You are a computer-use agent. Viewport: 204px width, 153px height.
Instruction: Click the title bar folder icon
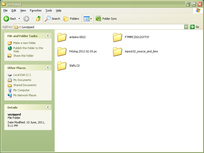coord(4,4)
